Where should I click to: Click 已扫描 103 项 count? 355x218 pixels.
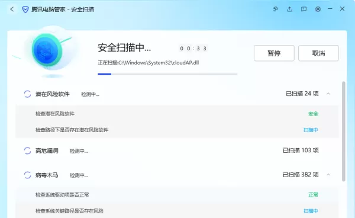click(301, 150)
